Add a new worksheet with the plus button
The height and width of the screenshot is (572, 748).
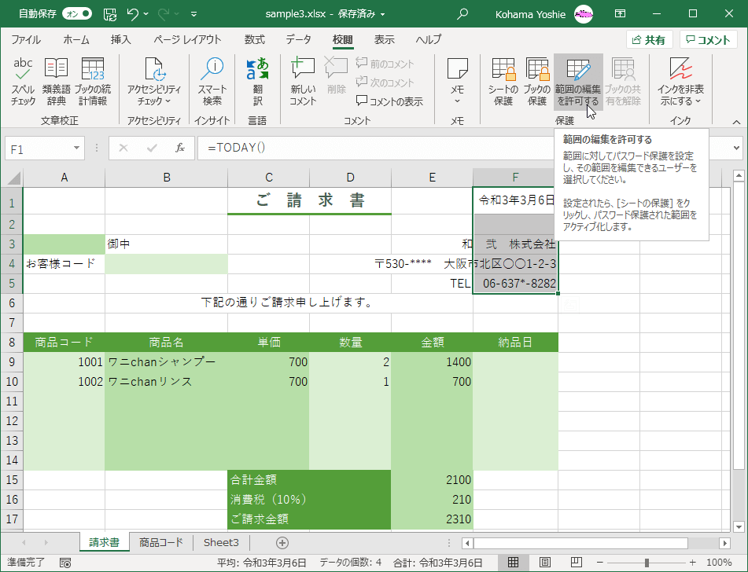[x=282, y=542]
